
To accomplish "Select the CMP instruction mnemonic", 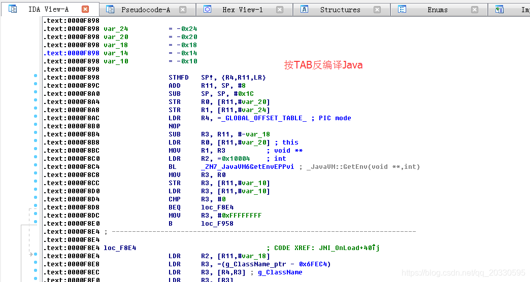I will pyautogui.click(x=175, y=199).
